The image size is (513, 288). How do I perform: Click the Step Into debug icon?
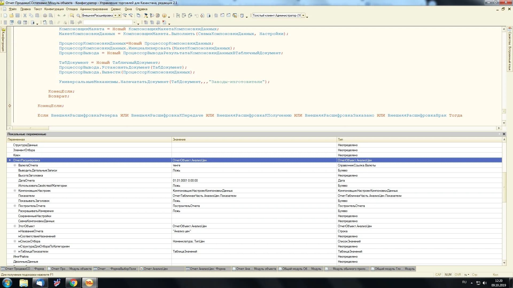coord(178,15)
